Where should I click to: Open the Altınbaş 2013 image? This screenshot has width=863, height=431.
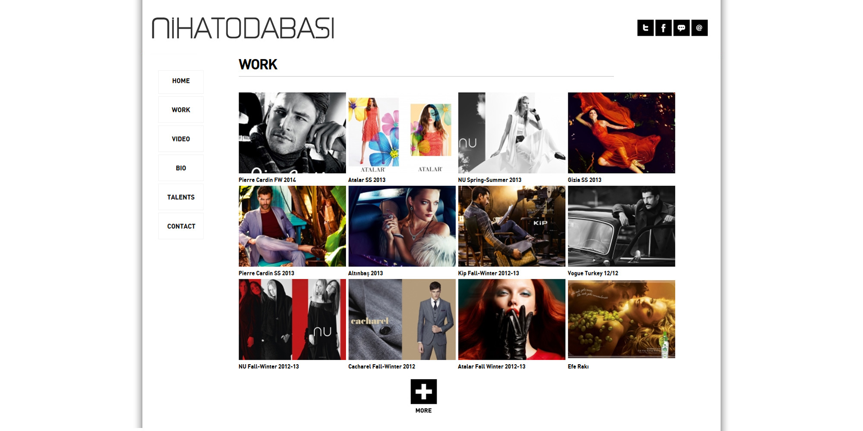coord(402,226)
